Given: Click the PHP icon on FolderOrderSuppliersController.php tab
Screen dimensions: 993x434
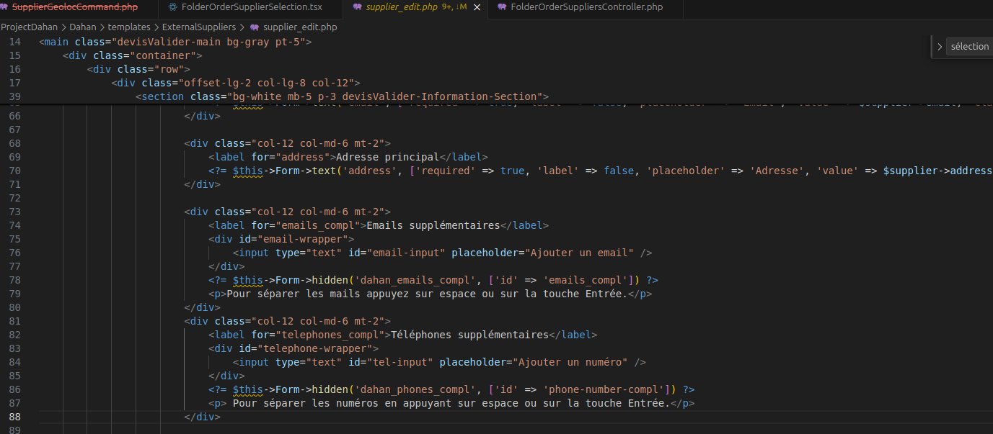Looking at the screenshot, I should 502,7.
